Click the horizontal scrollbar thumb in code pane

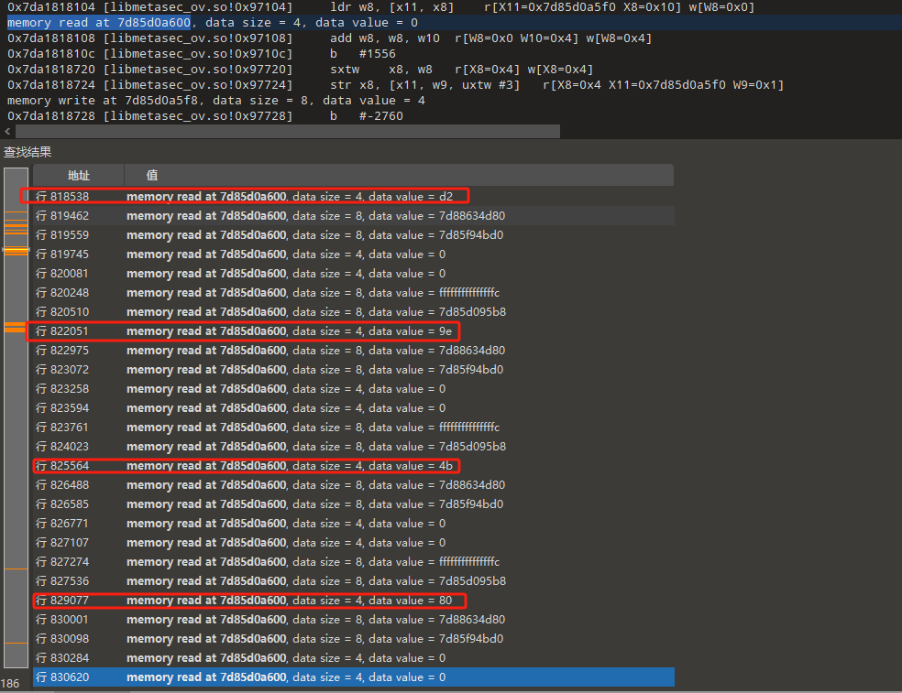coord(286,132)
